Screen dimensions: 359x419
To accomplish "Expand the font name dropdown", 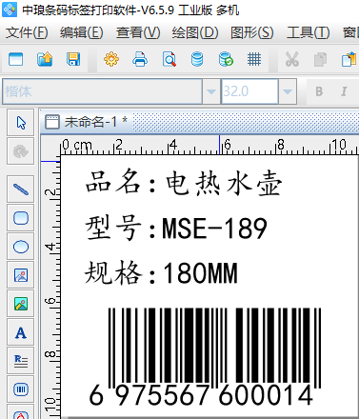I will pos(211,91).
